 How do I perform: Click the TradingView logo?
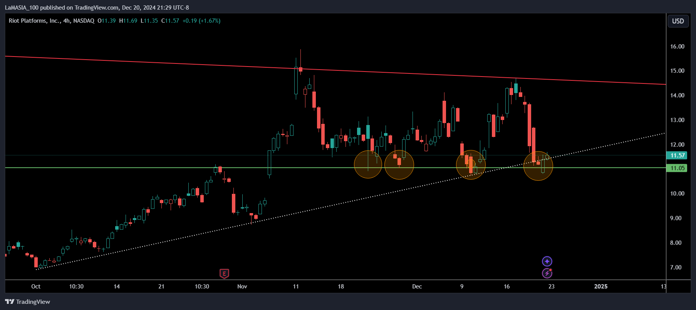click(27, 302)
